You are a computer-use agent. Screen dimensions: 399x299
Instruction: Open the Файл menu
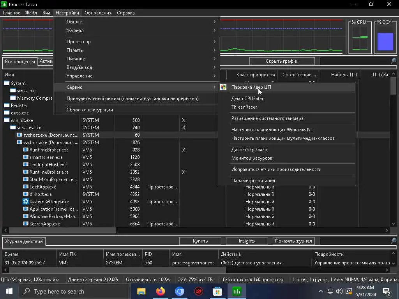(31, 13)
